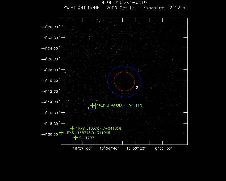The image size is (226, 181).
Task: Click the 1RXS J165715.9-041945 label
Action: coord(88,133)
